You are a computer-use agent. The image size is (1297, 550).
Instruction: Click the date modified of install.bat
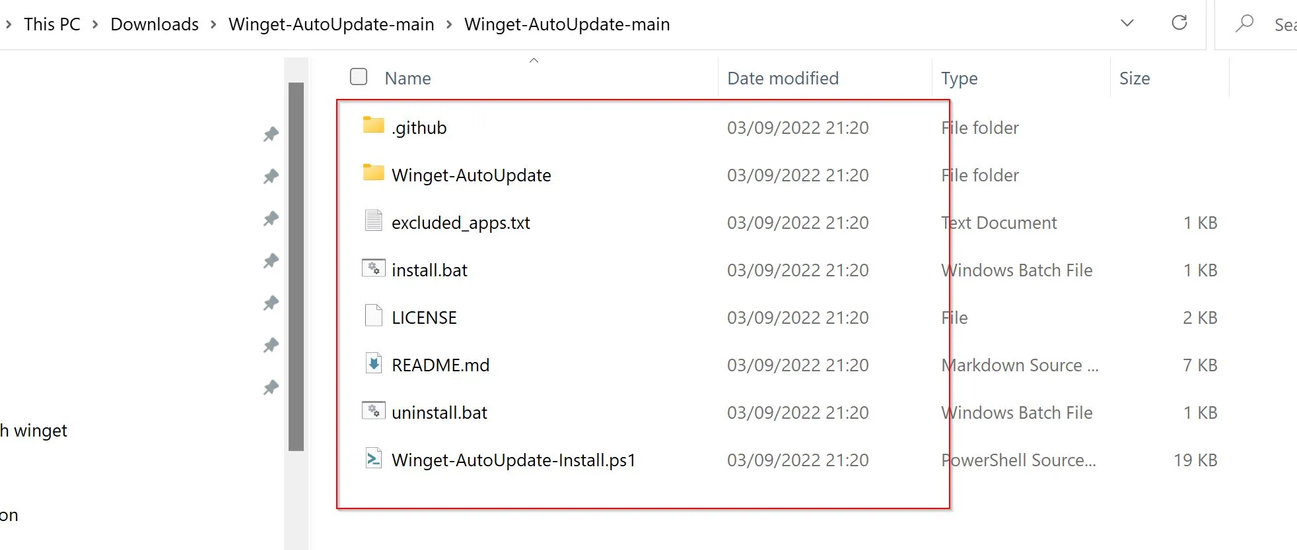click(x=798, y=270)
